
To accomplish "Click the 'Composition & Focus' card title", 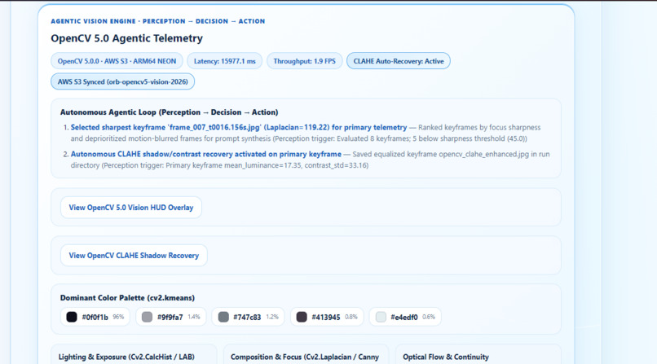I will coord(305,357).
